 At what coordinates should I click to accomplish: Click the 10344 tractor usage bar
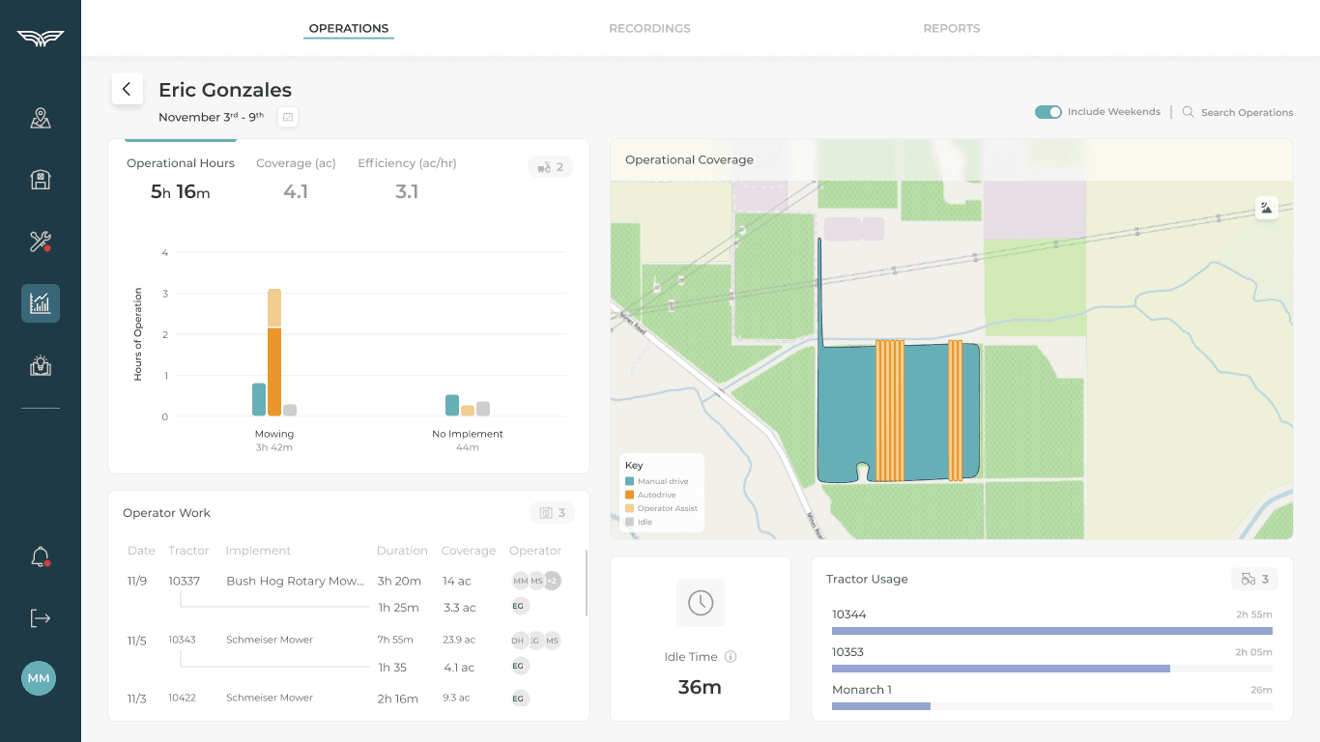click(1052, 631)
